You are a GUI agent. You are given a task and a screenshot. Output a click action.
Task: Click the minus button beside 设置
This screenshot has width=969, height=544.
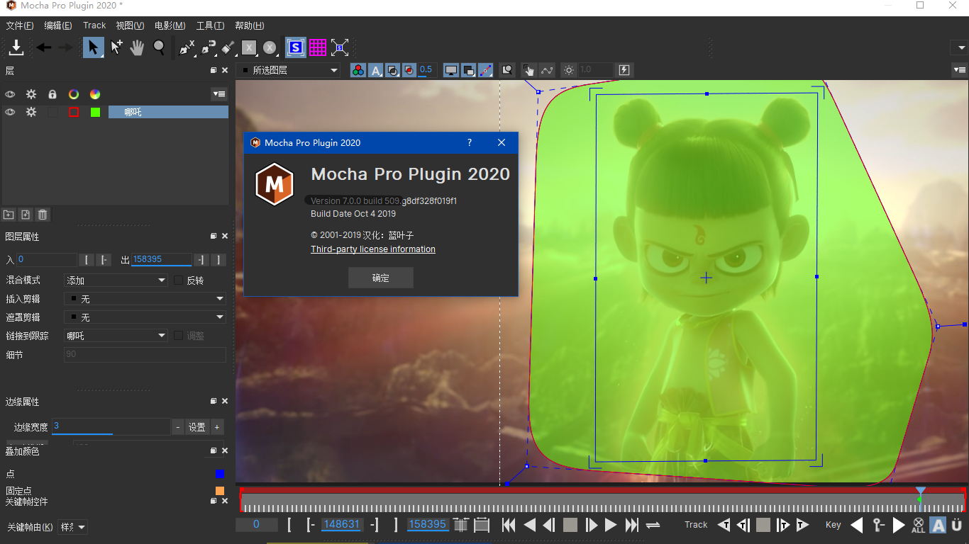click(x=178, y=427)
